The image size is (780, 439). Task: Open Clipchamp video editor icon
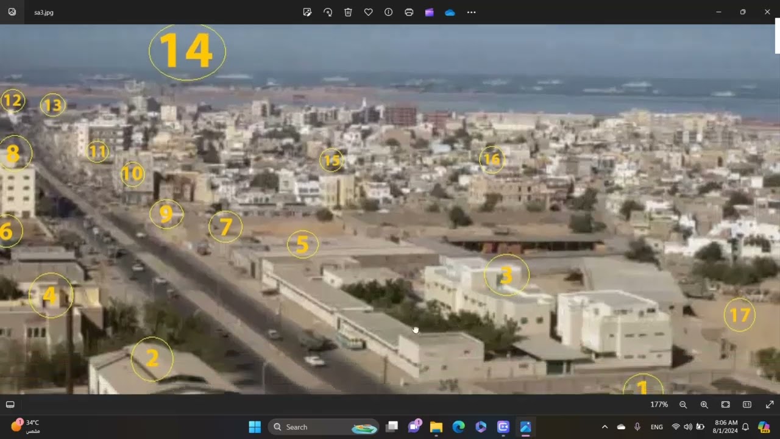click(430, 12)
